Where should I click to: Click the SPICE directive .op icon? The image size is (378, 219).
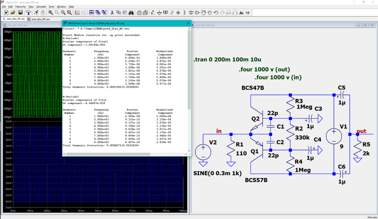click(x=248, y=12)
